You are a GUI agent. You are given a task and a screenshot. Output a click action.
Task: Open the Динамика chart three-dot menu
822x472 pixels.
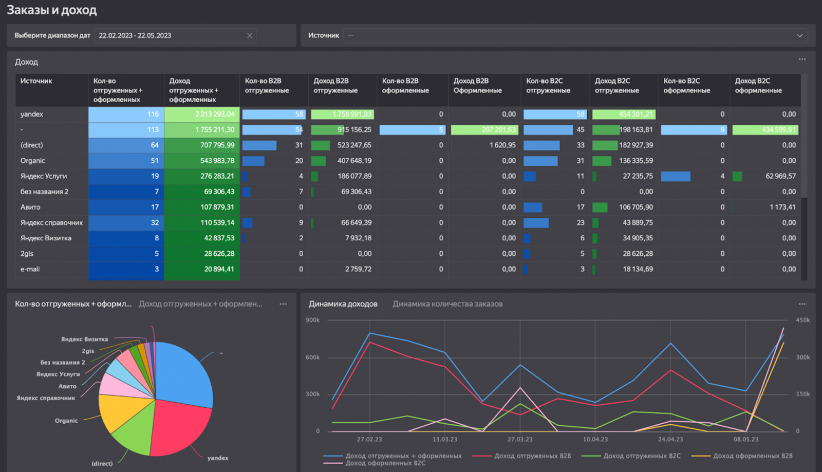click(x=802, y=304)
